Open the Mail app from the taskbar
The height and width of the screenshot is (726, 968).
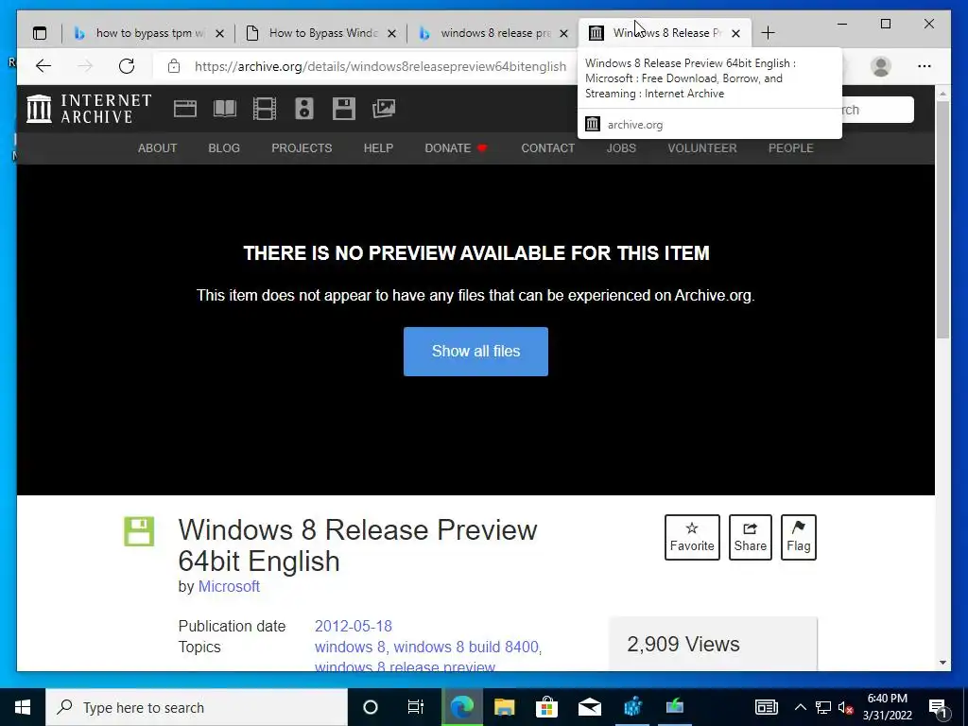click(x=590, y=707)
